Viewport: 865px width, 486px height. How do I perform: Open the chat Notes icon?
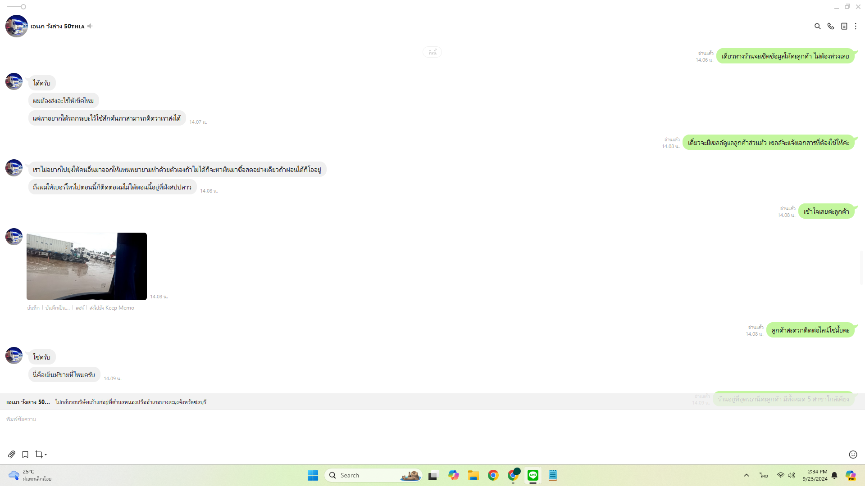point(844,26)
